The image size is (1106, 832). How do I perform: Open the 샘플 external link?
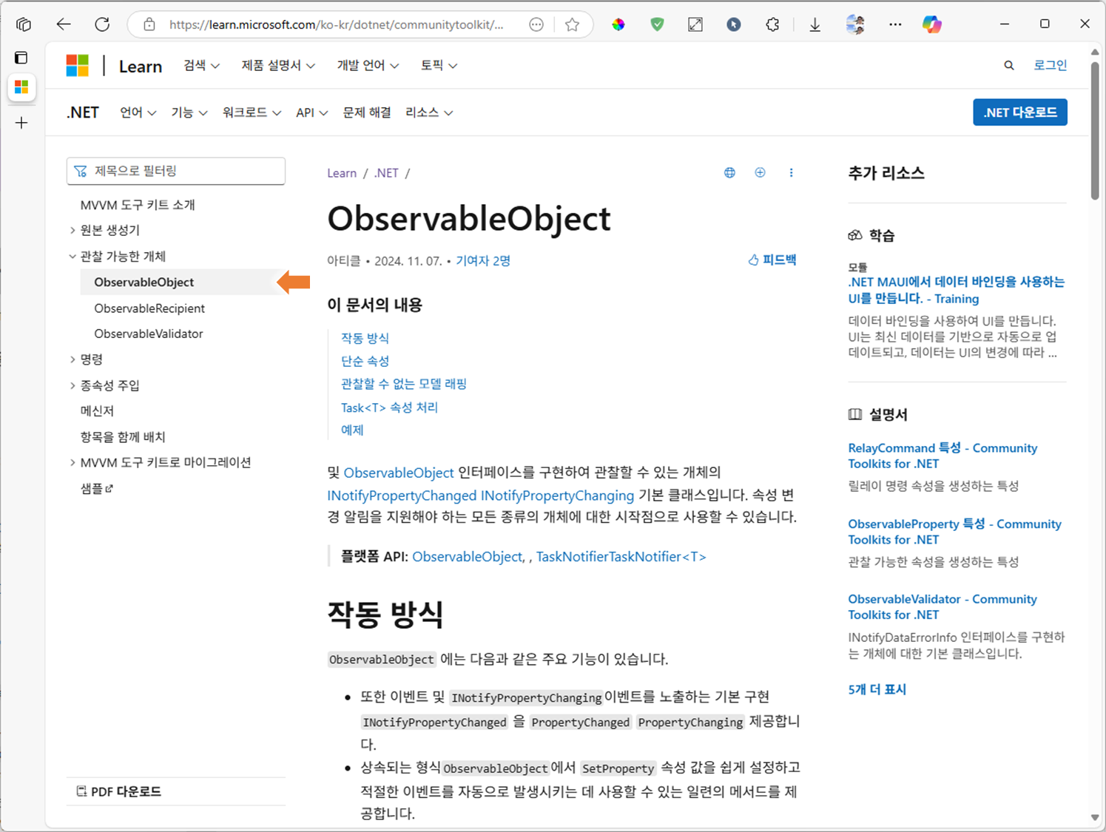(97, 488)
